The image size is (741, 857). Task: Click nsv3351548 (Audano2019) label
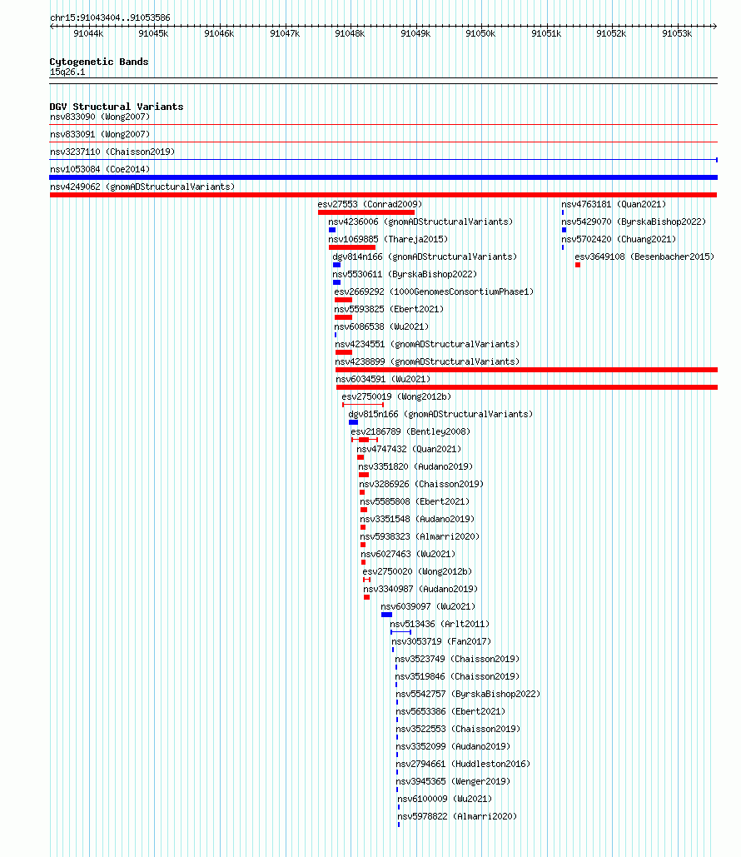[x=417, y=519]
